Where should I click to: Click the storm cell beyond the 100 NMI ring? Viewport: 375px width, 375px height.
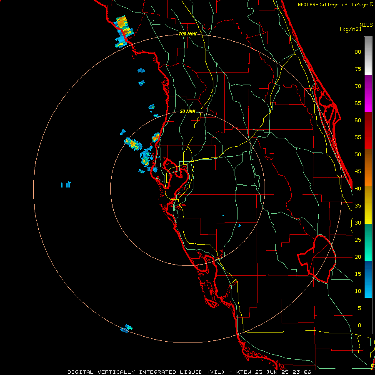tap(123, 32)
